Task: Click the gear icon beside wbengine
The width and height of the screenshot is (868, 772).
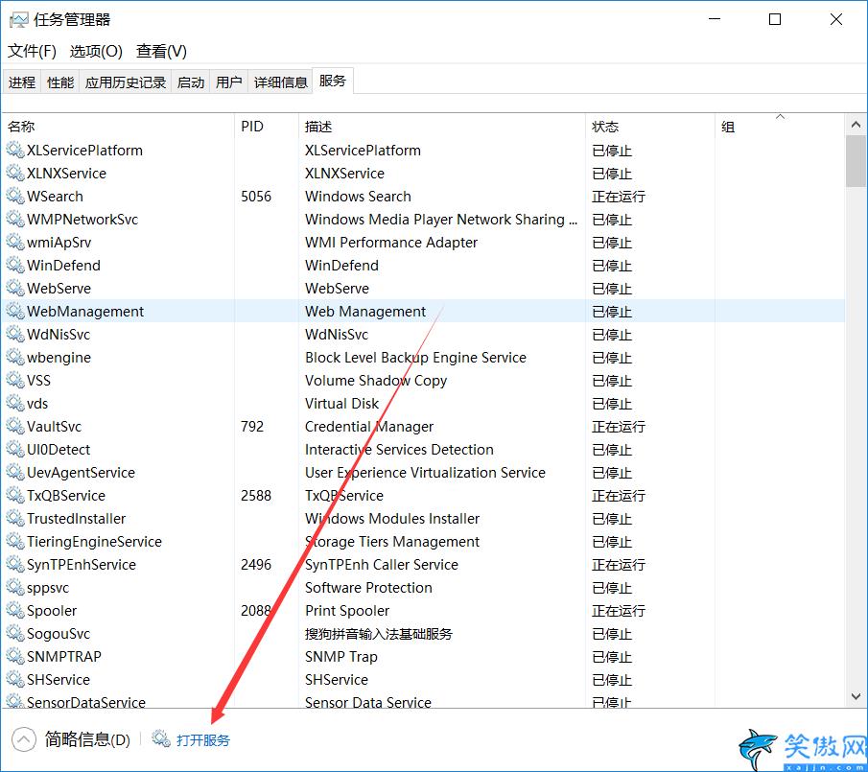Action: click(15, 357)
